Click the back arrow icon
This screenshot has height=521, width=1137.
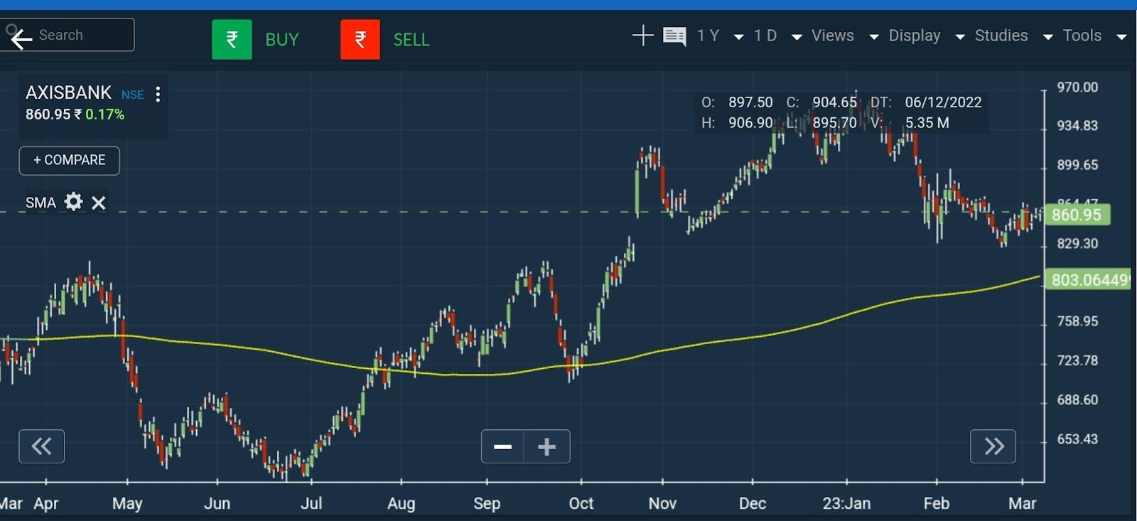21,38
